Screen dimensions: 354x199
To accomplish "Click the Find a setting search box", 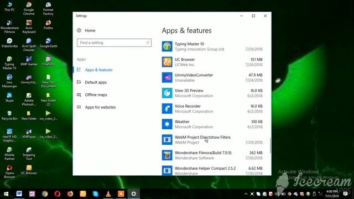I will point(114,43).
